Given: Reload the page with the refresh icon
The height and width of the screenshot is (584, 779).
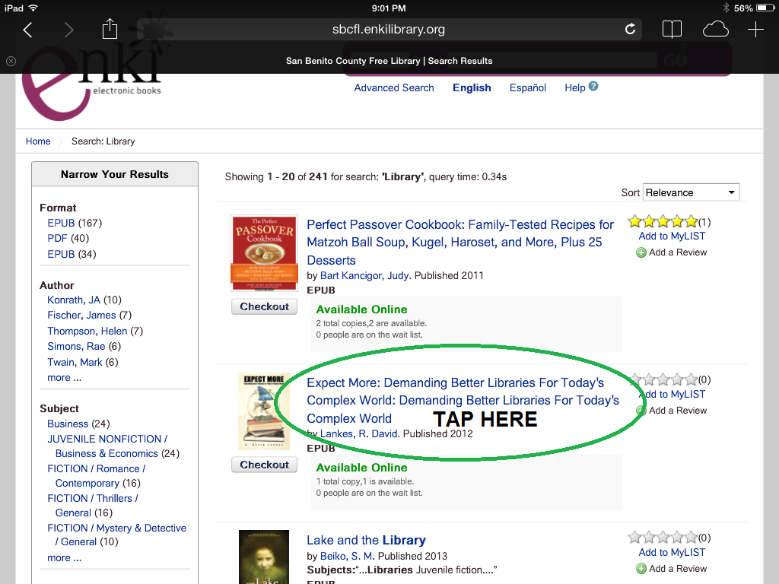Looking at the screenshot, I should (x=630, y=30).
